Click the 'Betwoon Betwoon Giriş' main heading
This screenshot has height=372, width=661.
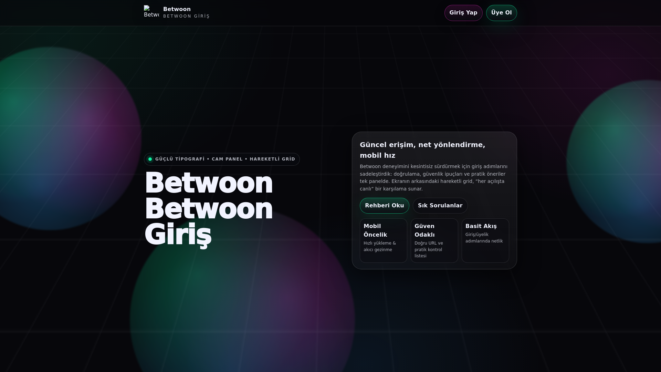(209, 209)
